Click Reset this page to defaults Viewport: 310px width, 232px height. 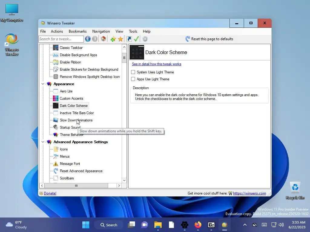coord(209,39)
